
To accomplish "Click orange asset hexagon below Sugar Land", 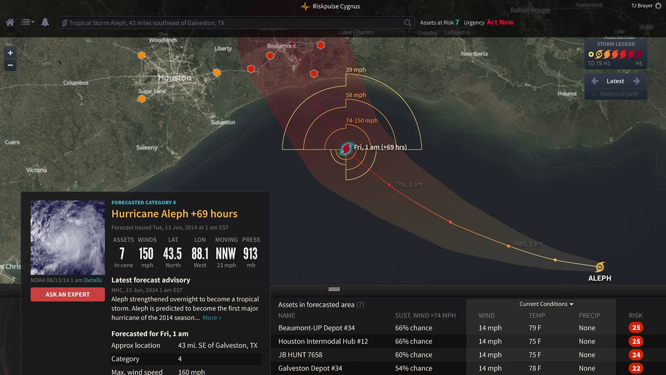I will coord(142,99).
